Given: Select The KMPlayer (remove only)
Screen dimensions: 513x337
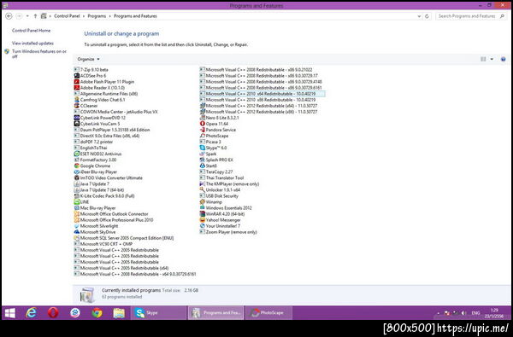Looking at the screenshot, I should pyautogui.click(x=229, y=183).
